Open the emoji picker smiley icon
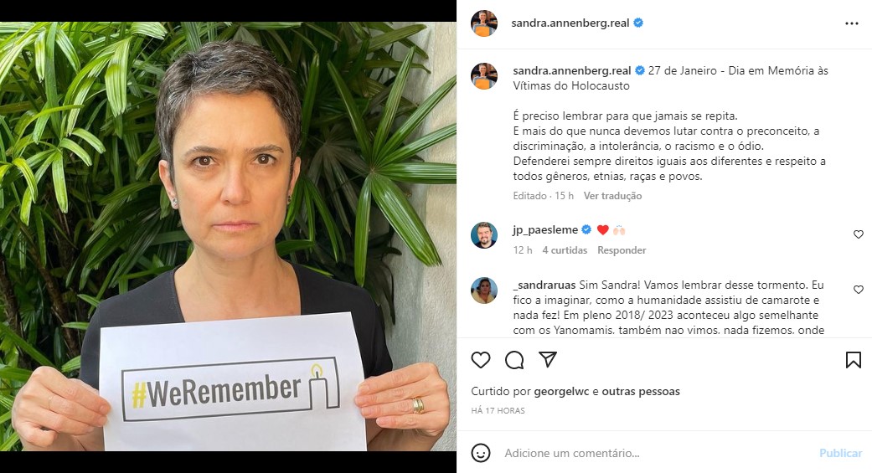Screen dimensions: 872x473 pyautogui.click(x=481, y=453)
